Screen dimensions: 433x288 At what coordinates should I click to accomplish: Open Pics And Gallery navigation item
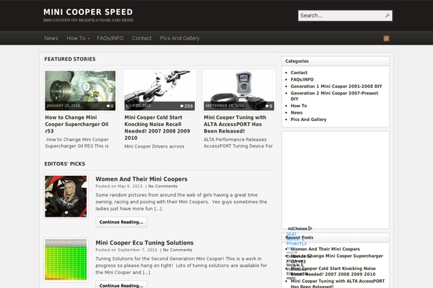[180, 38]
